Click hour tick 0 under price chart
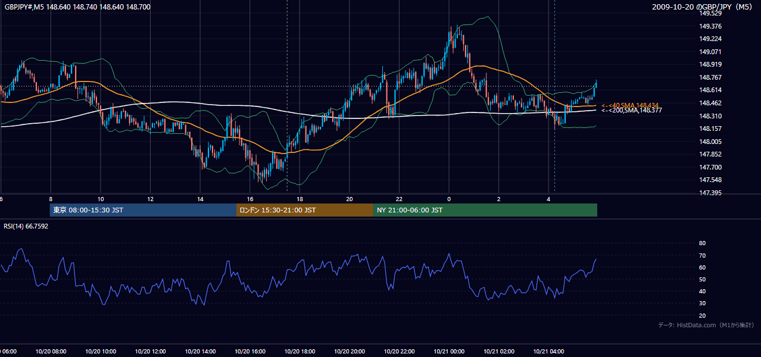 (x=449, y=199)
